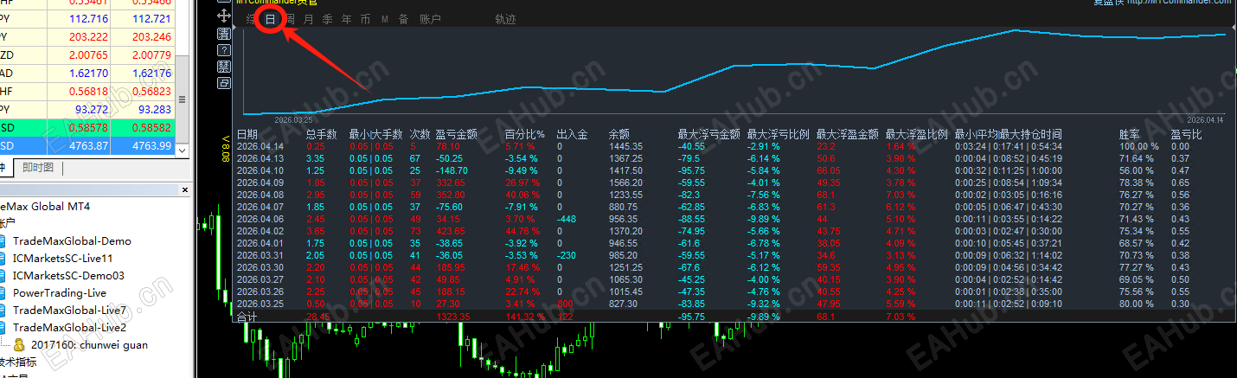1237x378 pixels.
Task: Switch to the 周 weekly statistics tab
Action: [x=290, y=19]
